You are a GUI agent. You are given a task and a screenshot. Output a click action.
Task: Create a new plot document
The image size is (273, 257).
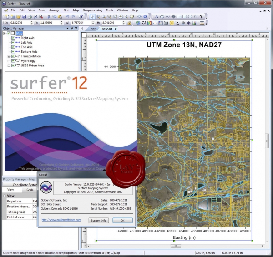tap(7, 16)
